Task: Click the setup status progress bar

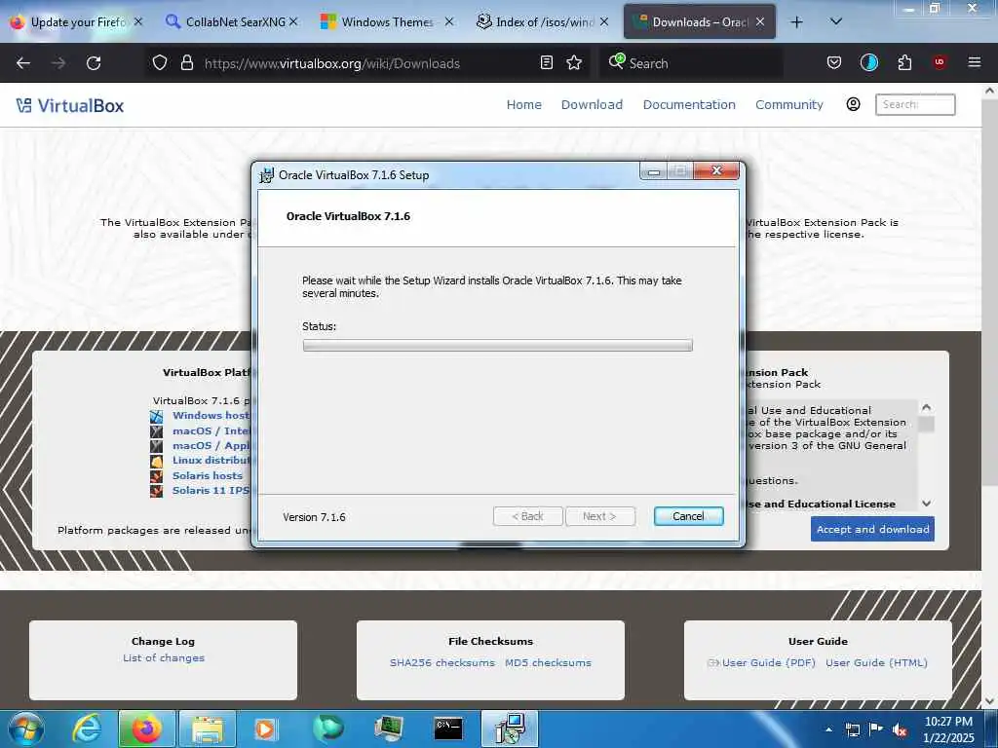Action: [x=498, y=346]
